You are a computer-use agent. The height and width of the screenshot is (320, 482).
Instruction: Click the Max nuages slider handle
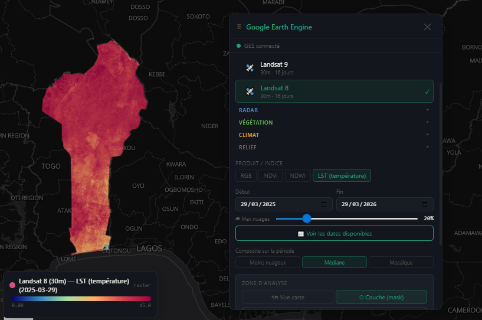[x=306, y=218]
